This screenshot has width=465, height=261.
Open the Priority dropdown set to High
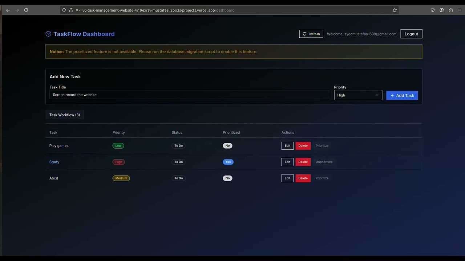pyautogui.click(x=358, y=95)
